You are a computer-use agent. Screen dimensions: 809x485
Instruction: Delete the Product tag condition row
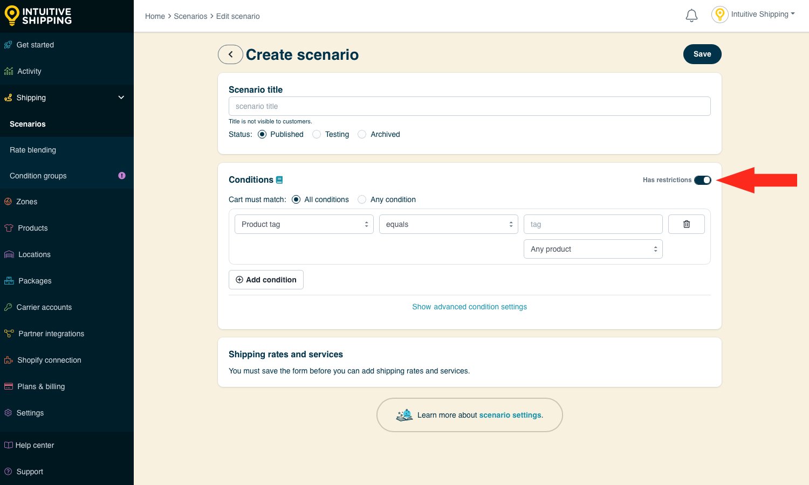point(686,224)
